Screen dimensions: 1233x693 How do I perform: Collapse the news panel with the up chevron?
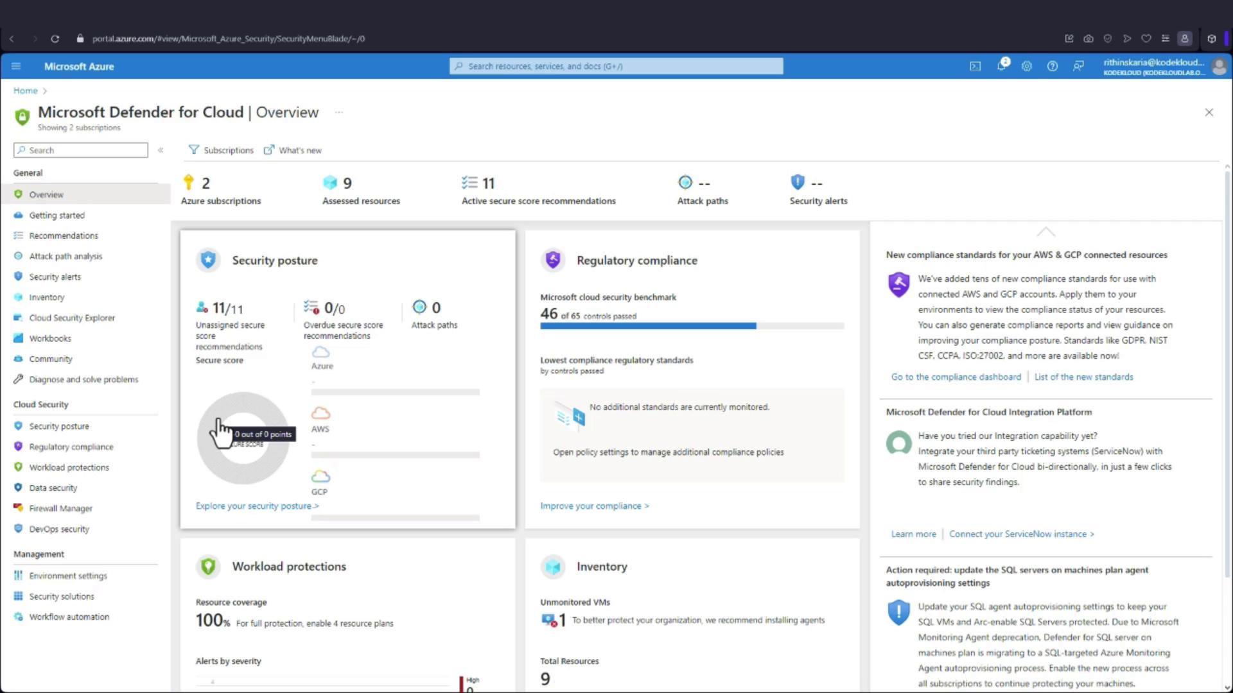1045,232
